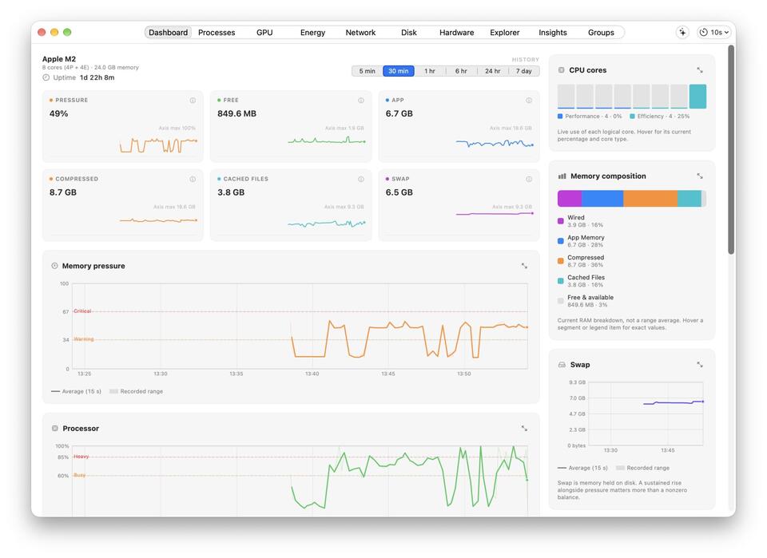Choose the 6 hr history range
Viewport: 767px width, 558px height.
point(461,71)
